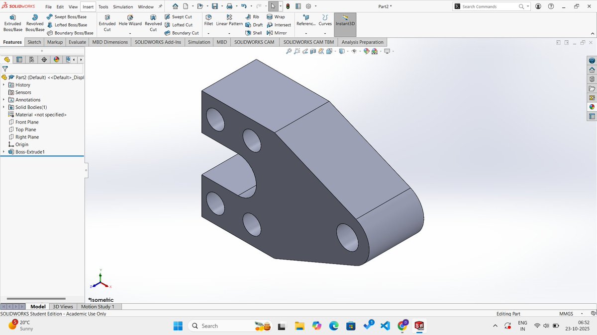Screen dimensions: 597x335
Task: Open the Hole Wizard dropdown arrow
Action: click(x=130, y=33)
